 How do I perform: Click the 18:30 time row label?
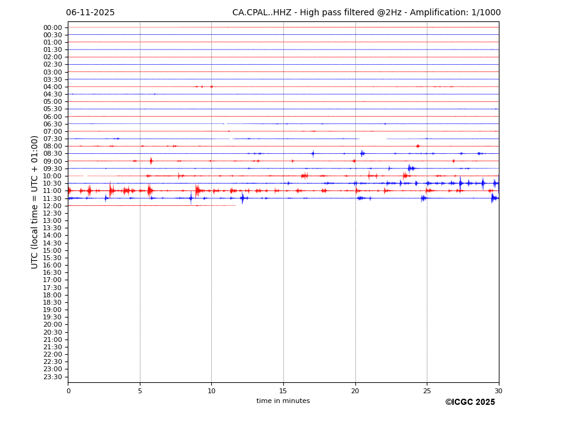(x=53, y=302)
